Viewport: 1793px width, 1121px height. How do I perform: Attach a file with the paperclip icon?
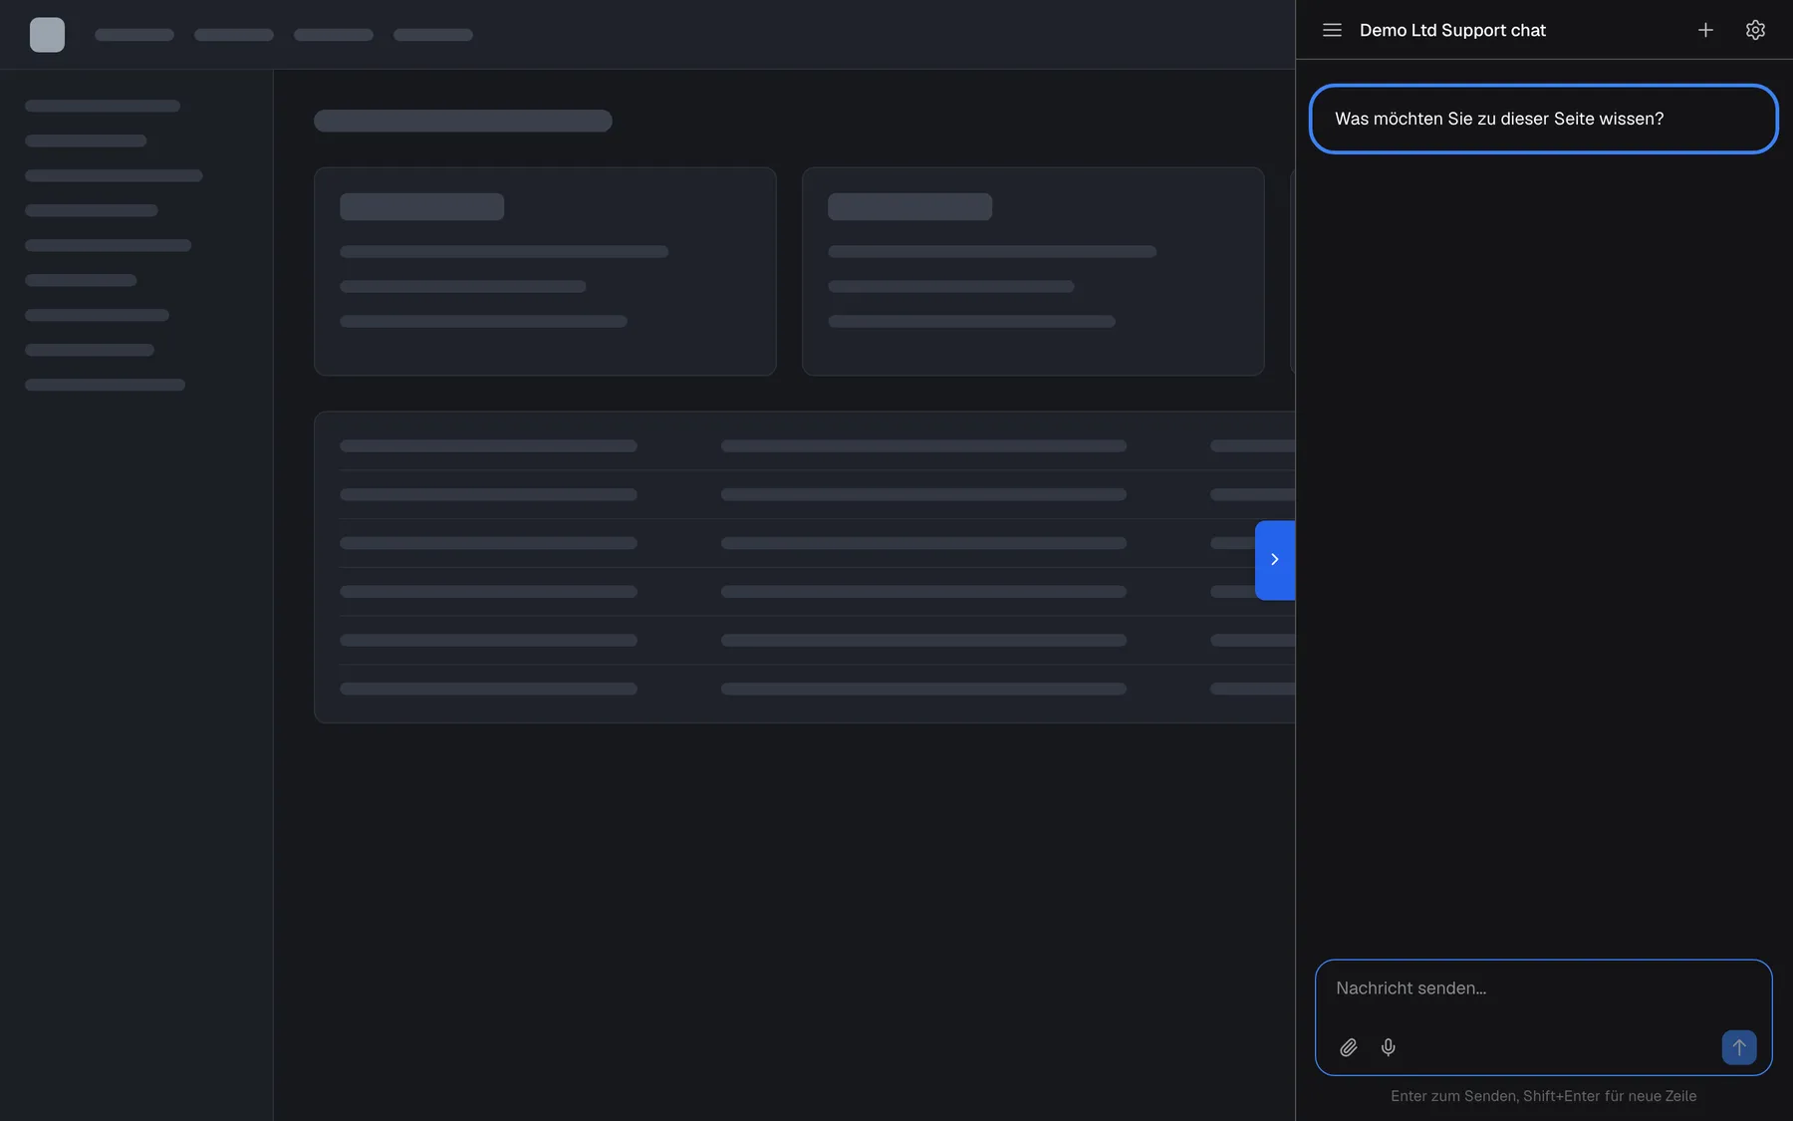click(1349, 1047)
